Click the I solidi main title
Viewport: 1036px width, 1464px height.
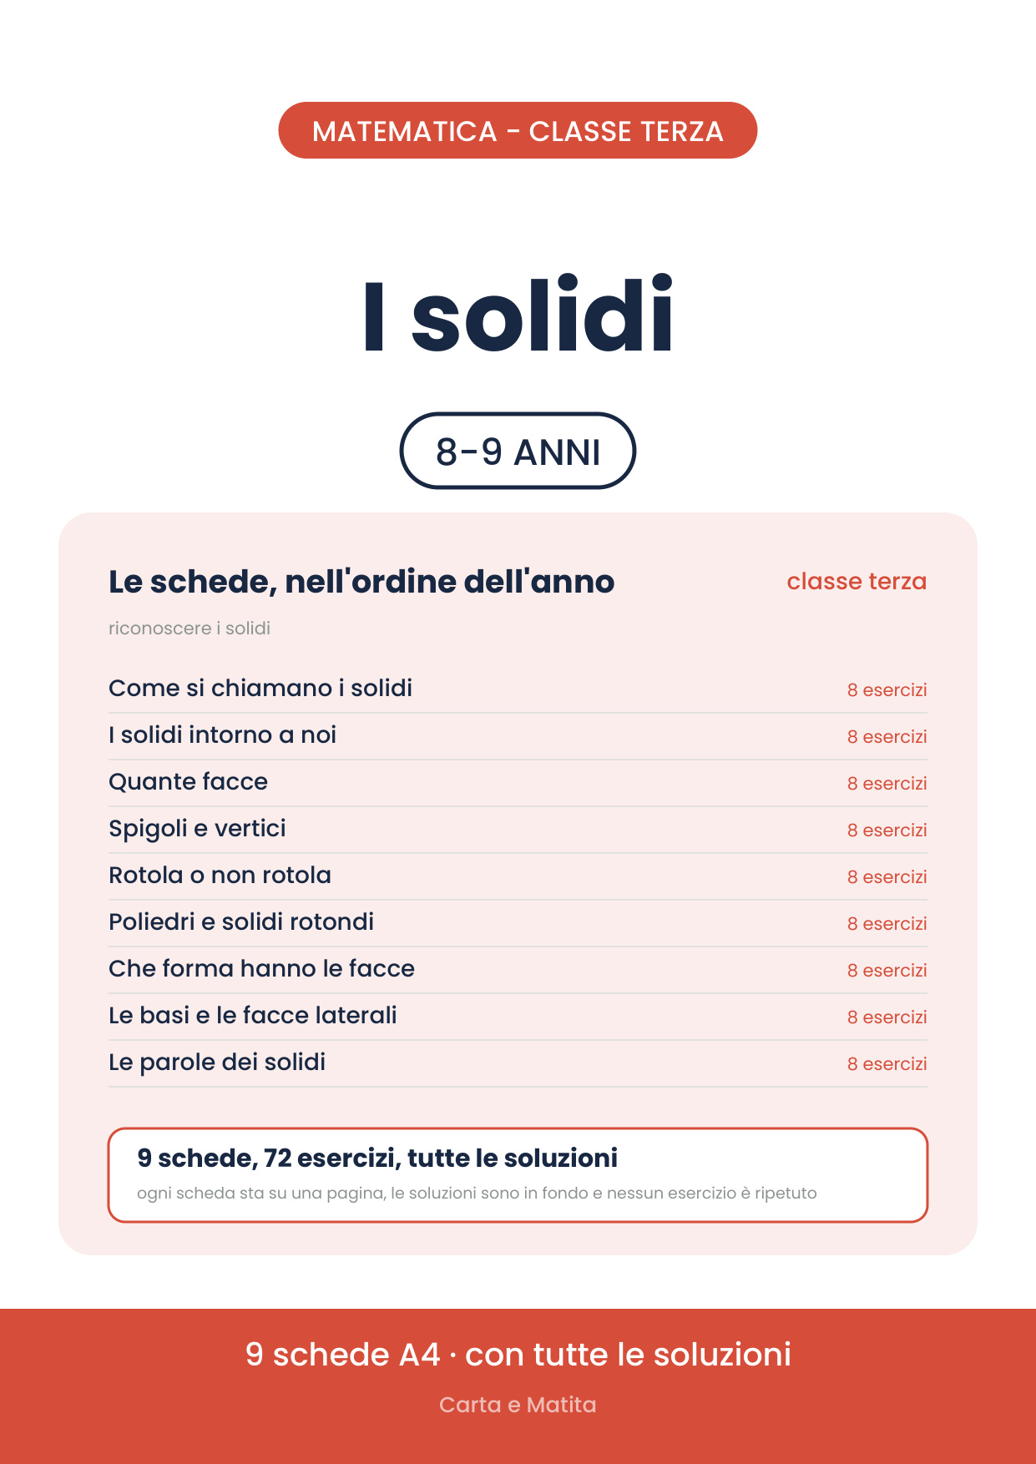pos(518,316)
